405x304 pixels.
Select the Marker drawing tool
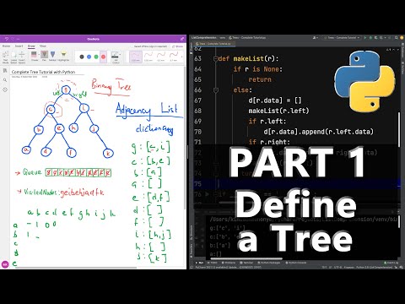click(52, 56)
